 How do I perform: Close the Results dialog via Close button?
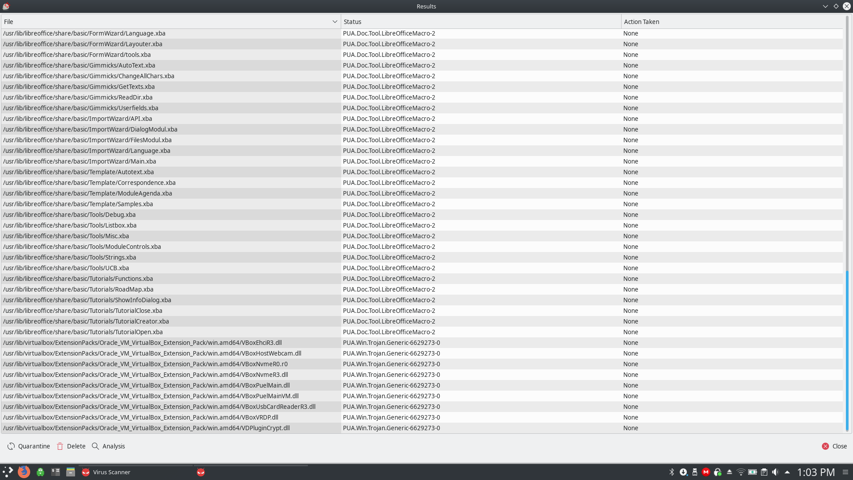coord(834,446)
